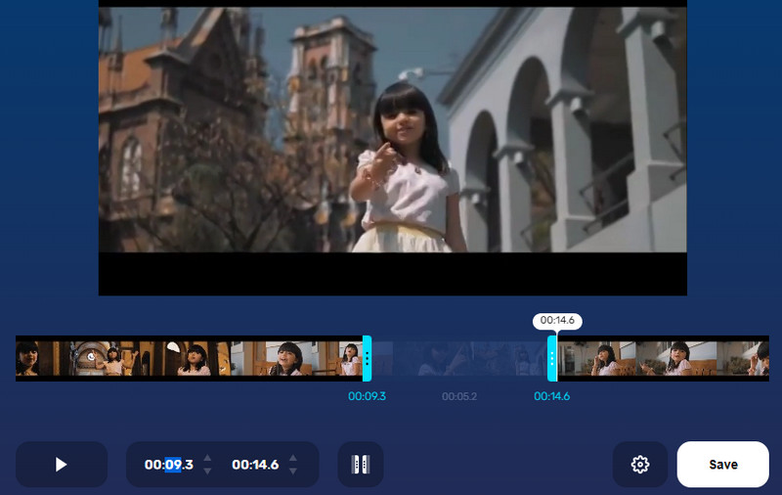Save the trimmed video
This screenshot has height=495, width=782.
coord(722,464)
